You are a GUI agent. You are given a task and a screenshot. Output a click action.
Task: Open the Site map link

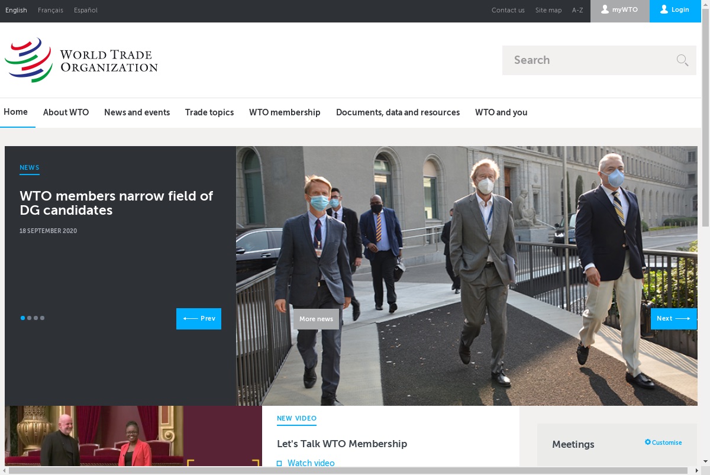(548, 10)
